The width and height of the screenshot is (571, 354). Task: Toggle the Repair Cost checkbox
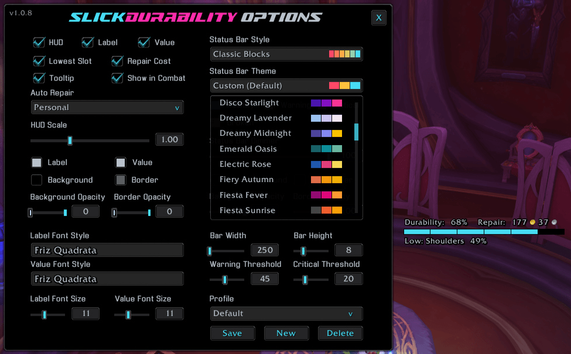(x=117, y=61)
